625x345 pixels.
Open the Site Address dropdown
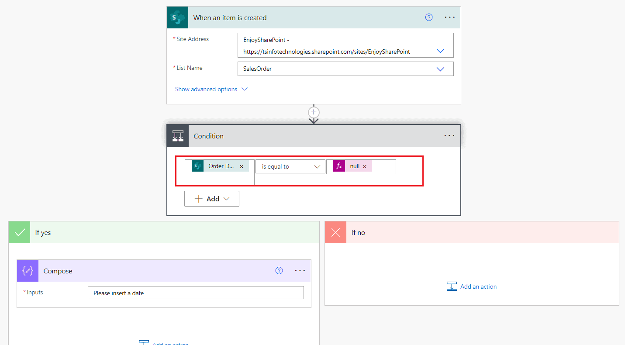tap(440, 51)
